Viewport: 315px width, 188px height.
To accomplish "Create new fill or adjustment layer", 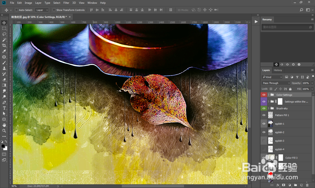I will point(289,185).
